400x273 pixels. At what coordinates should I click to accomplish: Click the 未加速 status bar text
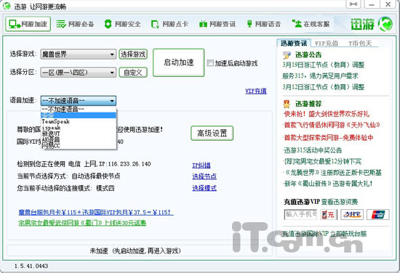[135, 251]
